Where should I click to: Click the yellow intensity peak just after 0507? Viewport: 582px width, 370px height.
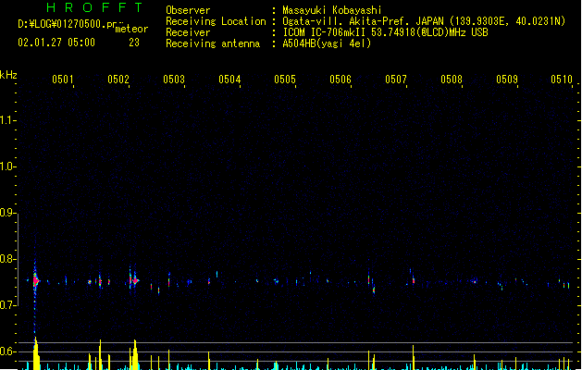(x=413, y=357)
